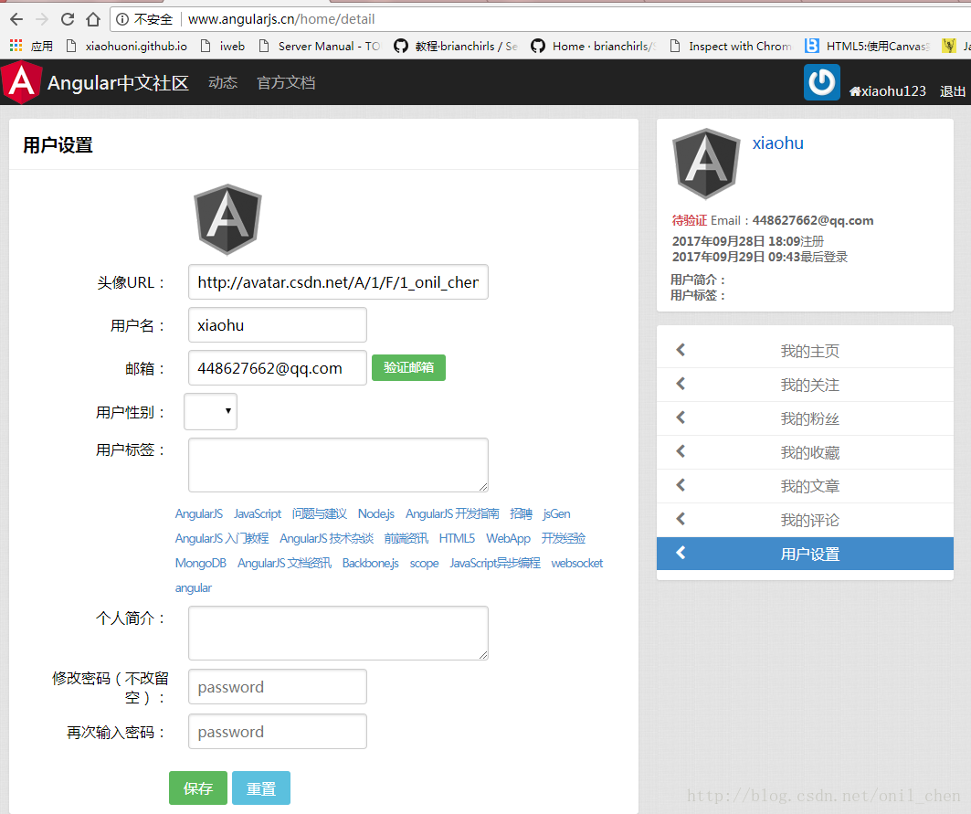
Task: Save settings with 保存 button
Action: [198, 788]
